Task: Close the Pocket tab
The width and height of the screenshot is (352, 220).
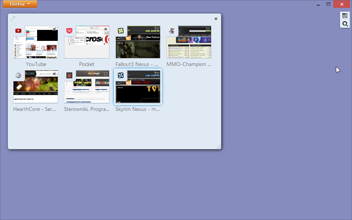Action: 105,29
